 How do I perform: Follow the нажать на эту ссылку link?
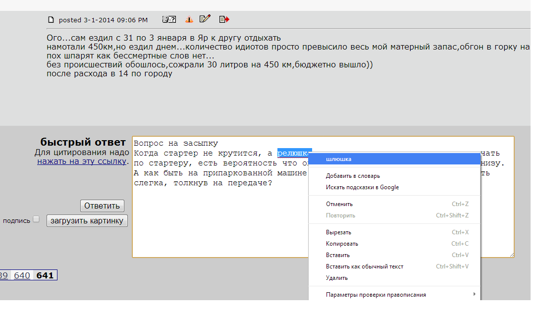[x=82, y=161]
